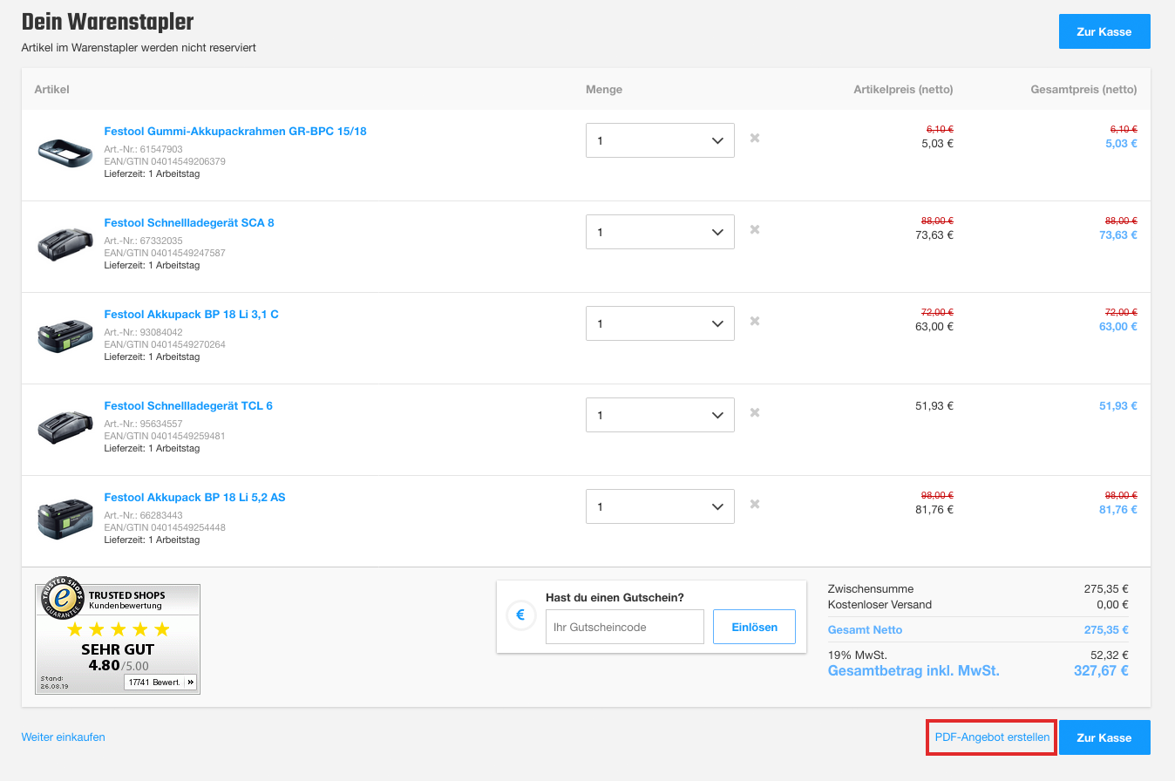Click the Schnellladegerät TCL 6 product thumbnail

(x=65, y=427)
